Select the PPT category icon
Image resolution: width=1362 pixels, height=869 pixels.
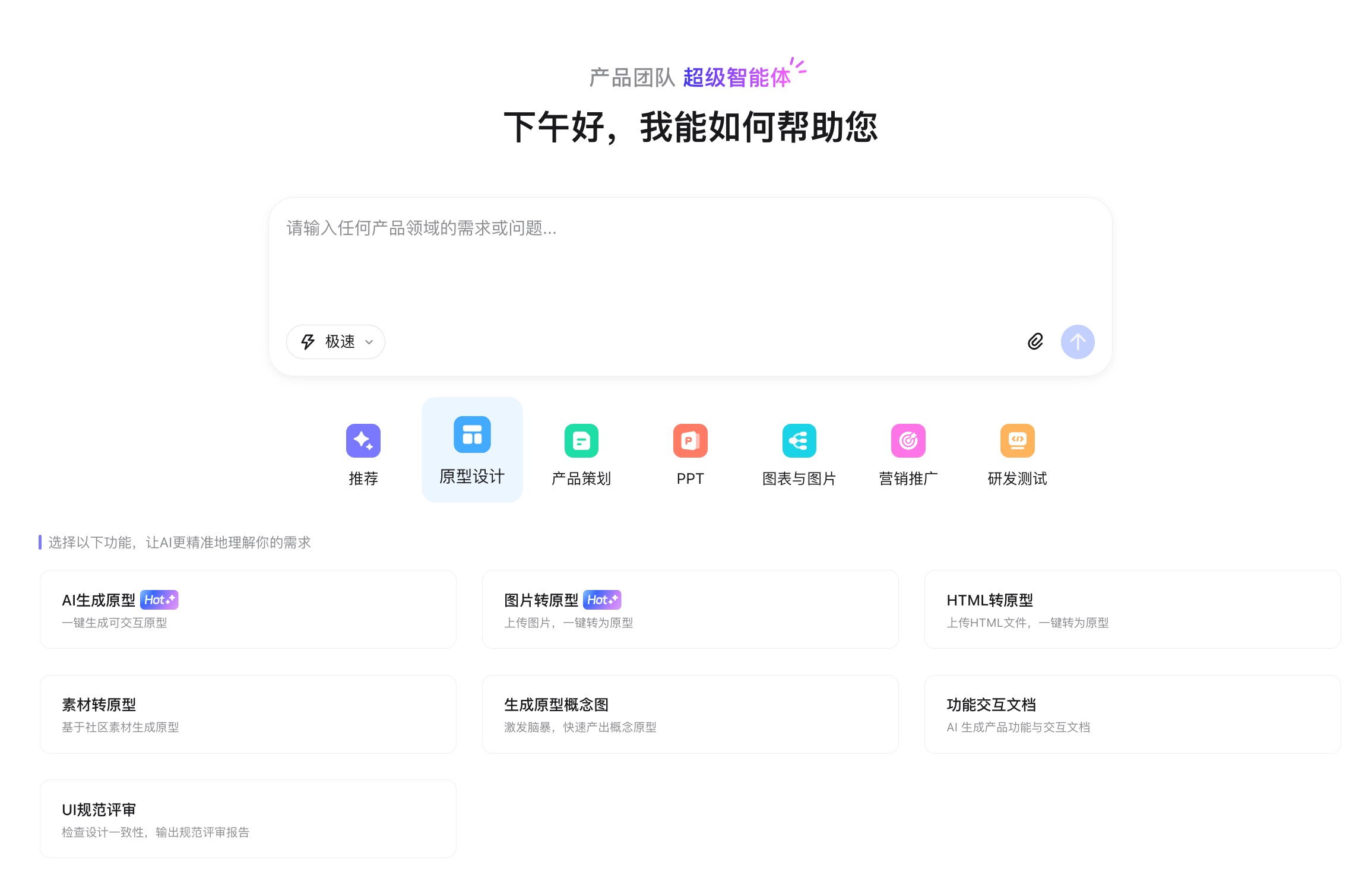coord(690,441)
